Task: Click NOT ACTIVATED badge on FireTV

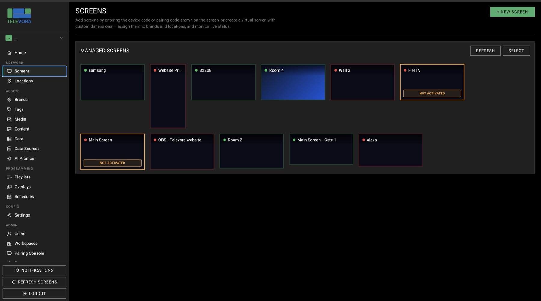Action: [x=432, y=93]
